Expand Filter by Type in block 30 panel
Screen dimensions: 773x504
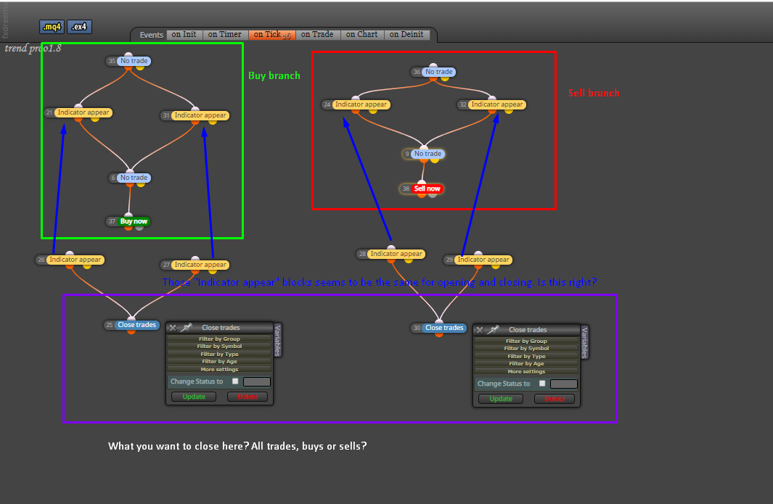click(526, 356)
